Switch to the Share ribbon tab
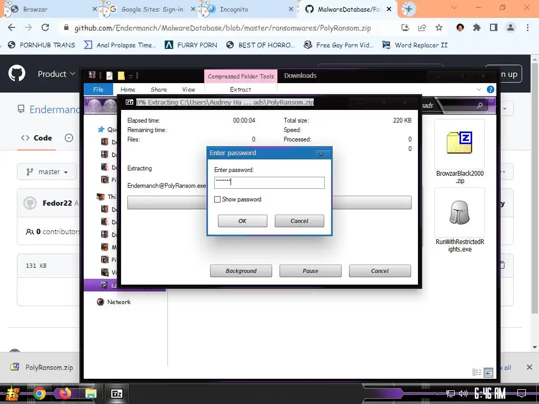Viewport: 539px width, 404px height. pyautogui.click(x=159, y=89)
